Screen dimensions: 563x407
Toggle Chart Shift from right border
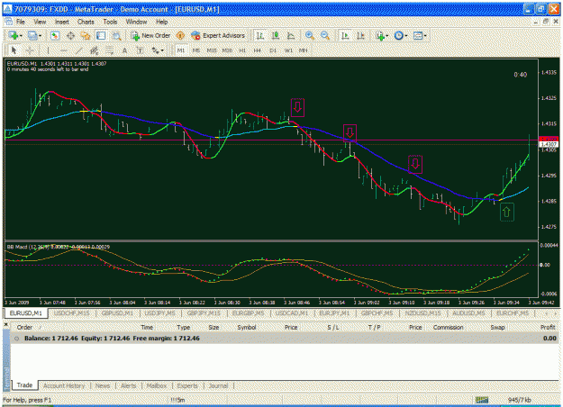[x=360, y=35]
